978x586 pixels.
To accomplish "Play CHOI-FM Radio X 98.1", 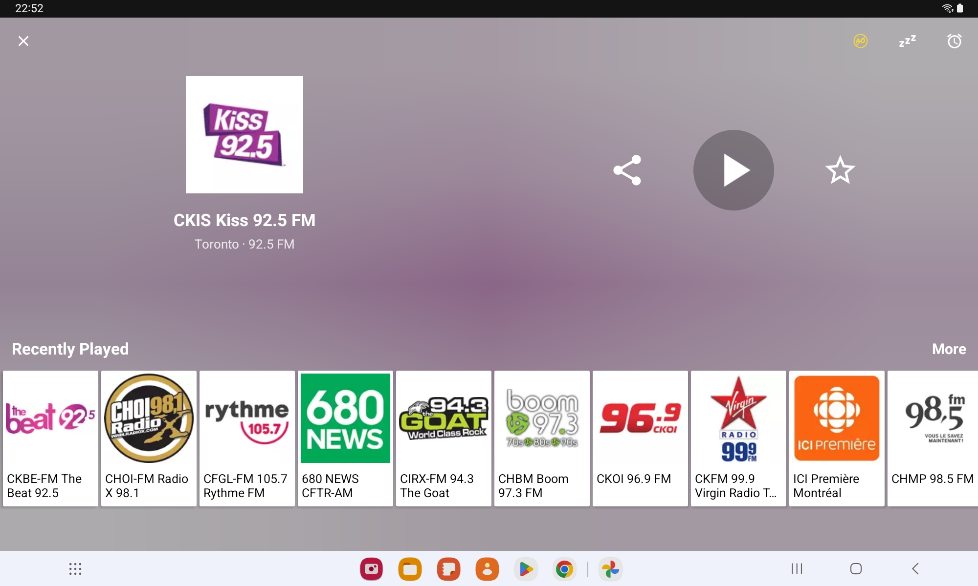I will pyautogui.click(x=149, y=438).
